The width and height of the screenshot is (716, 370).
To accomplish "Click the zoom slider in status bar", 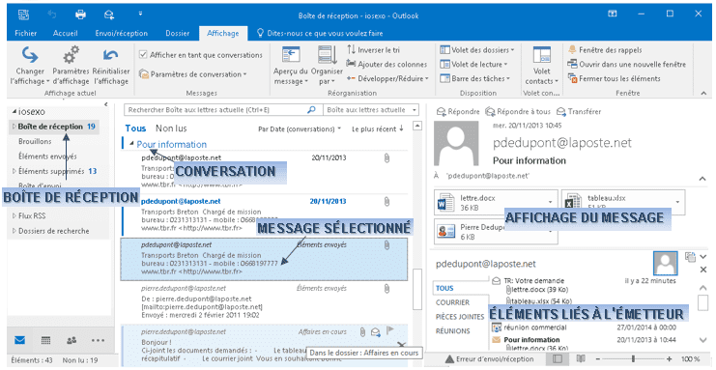I will (633, 359).
